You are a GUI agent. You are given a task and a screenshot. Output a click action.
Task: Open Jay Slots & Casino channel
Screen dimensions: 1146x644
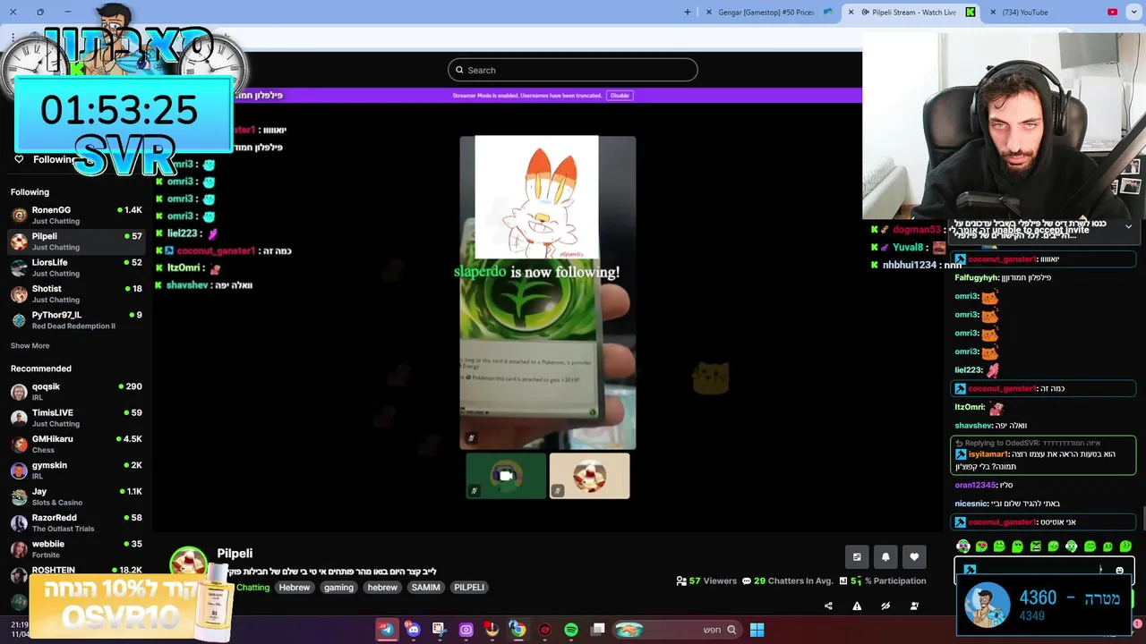tap(76, 496)
